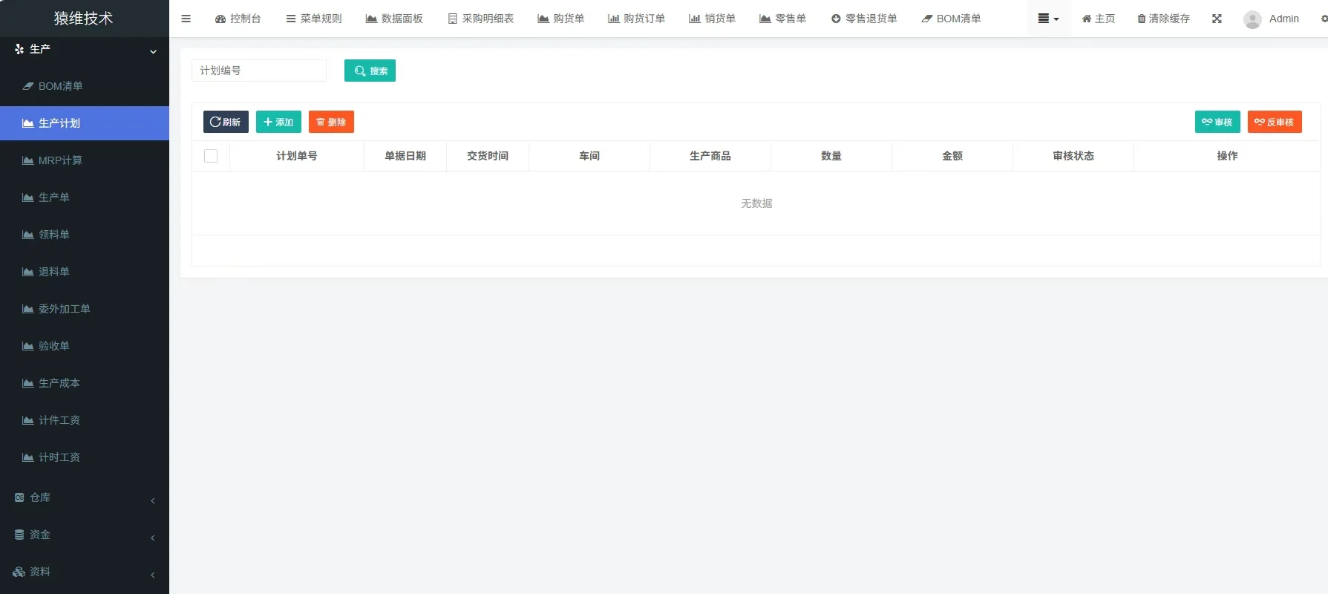This screenshot has width=1328, height=594.
Task: Click the Admin avatar icon
Action: click(1252, 19)
